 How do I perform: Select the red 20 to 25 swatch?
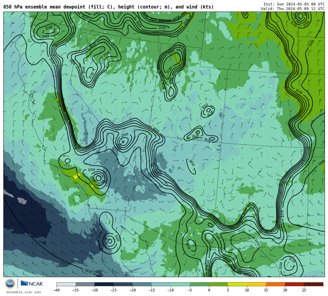tap(295, 284)
